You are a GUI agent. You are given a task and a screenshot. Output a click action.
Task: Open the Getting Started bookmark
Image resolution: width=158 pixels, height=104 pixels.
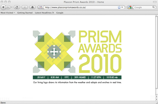point(25,13)
